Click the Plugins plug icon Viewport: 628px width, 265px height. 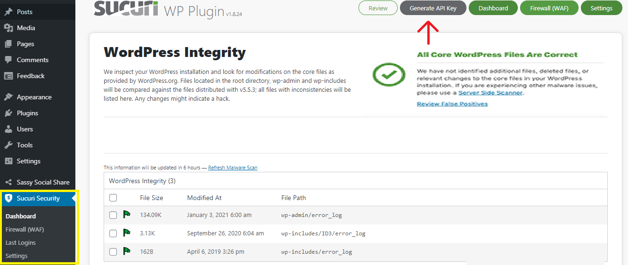click(8, 113)
